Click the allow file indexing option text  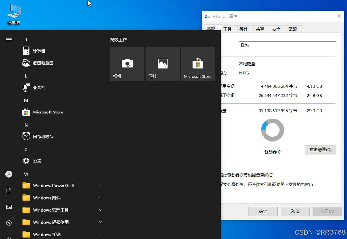[x=267, y=185]
